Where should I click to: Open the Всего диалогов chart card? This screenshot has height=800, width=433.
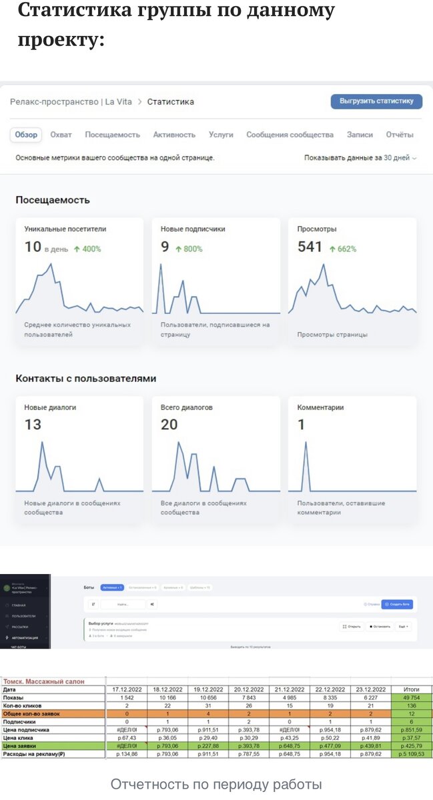[x=216, y=460]
